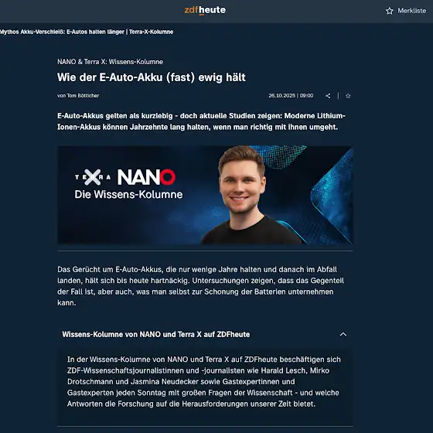Image resolution: width=433 pixels, height=433 pixels.
Task: Click the publication date 26.10.2025
Action: 282,96
